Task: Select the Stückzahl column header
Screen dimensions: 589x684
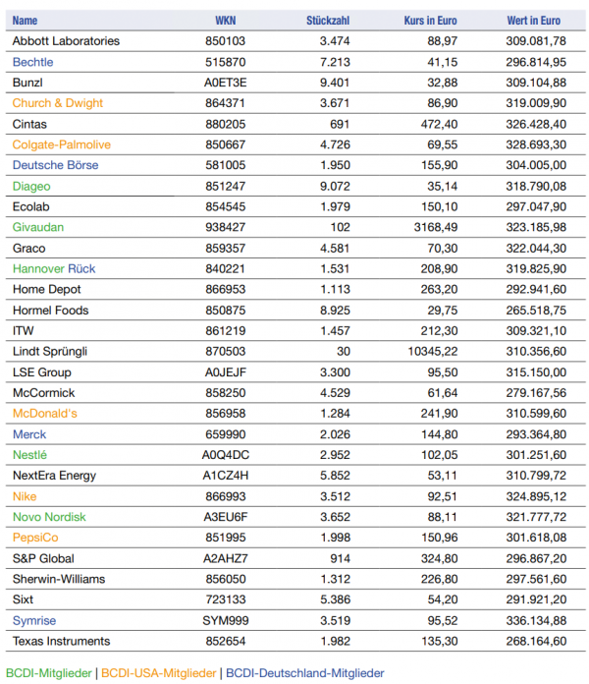Action: point(328,21)
